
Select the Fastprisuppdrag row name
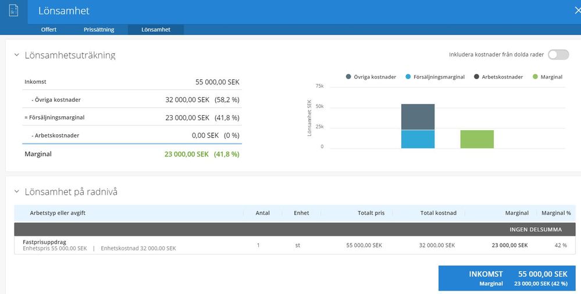44,242
